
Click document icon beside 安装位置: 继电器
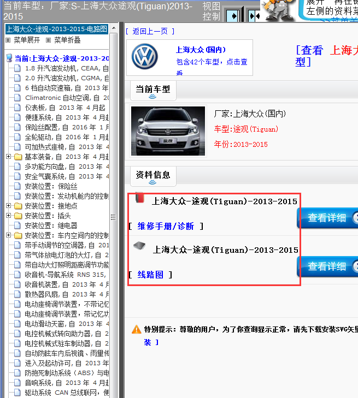coord(17,225)
